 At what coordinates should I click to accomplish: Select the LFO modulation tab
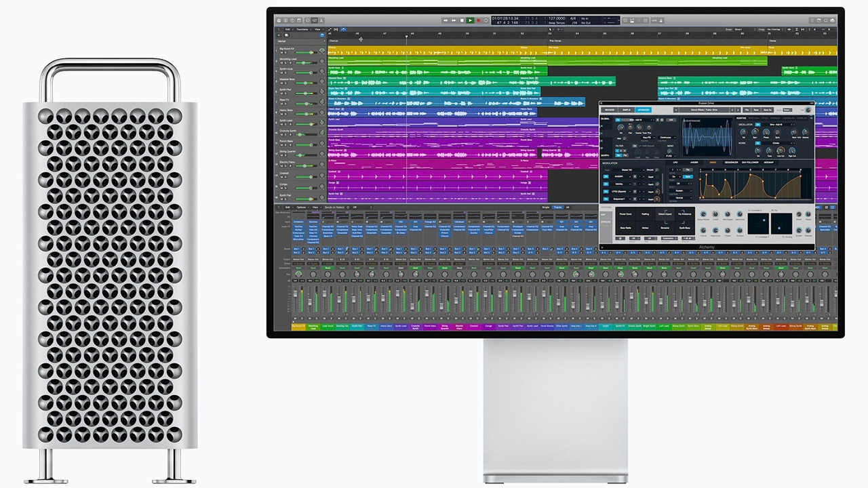click(x=675, y=162)
